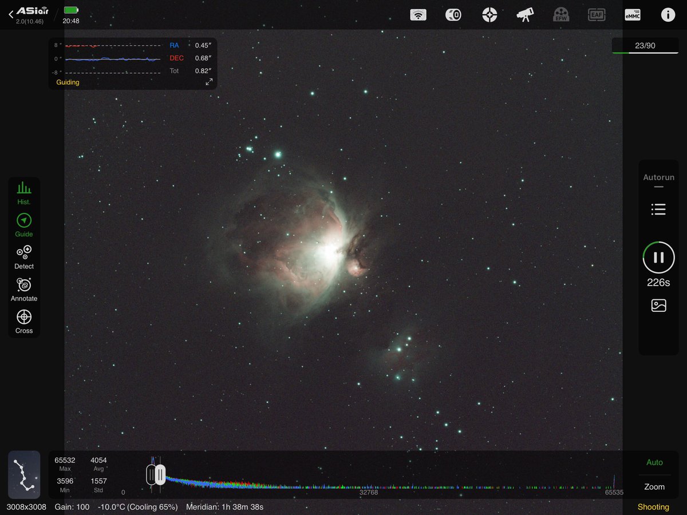Viewport: 687px width, 515px height.
Task: Click the battery status icon
Action: pyautogui.click(x=71, y=10)
